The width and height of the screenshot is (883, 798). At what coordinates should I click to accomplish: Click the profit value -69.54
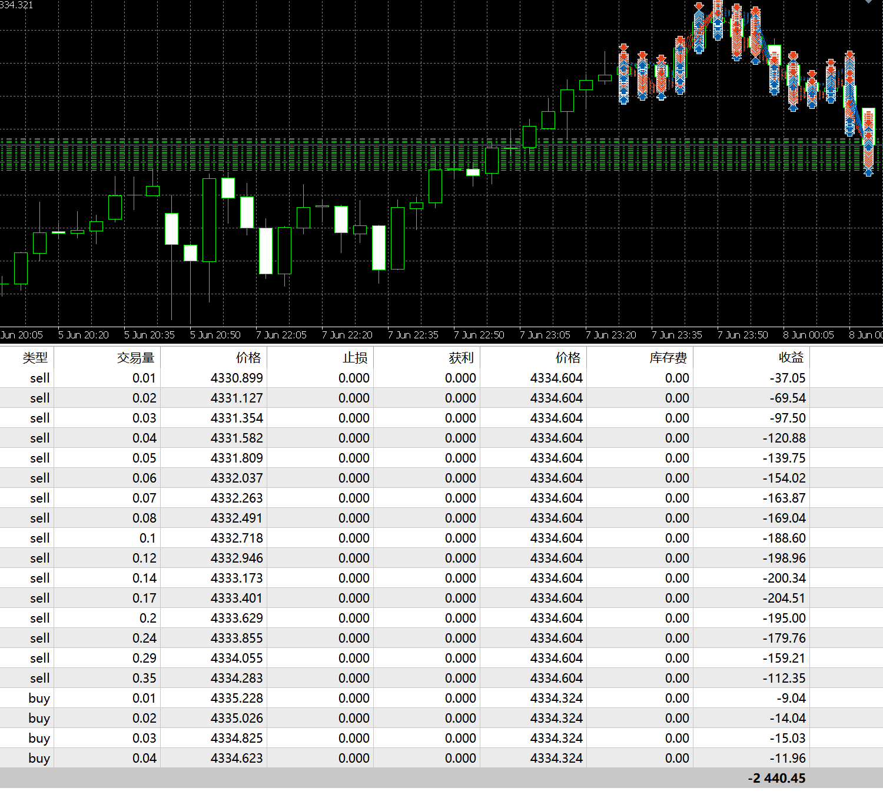tap(788, 398)
